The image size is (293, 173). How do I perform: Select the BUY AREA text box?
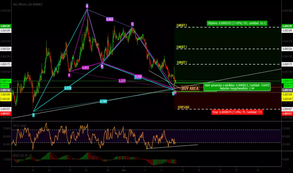(x=190, y=88)
